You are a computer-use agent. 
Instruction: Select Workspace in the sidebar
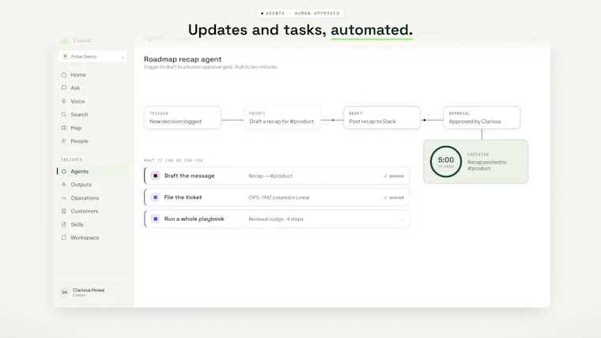coord(93,238)
